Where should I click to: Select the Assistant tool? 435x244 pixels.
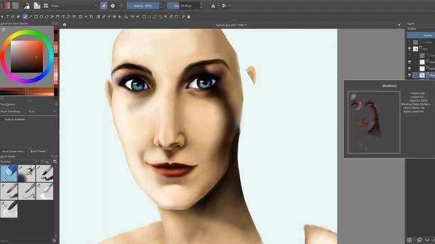coord(126,16)
